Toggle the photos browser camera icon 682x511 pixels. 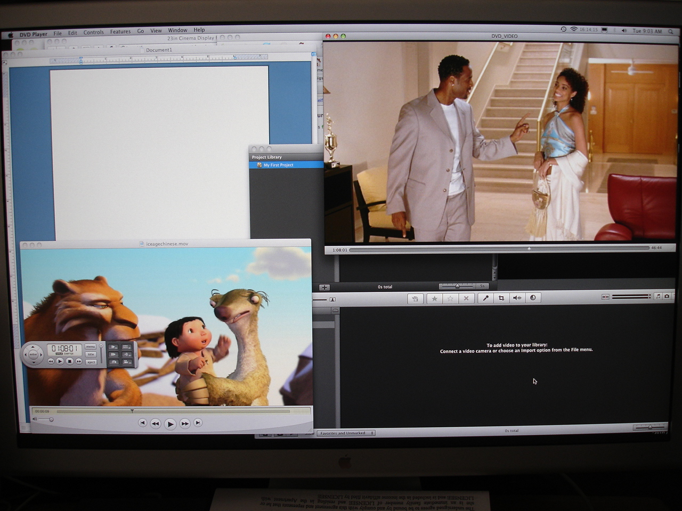pos(667,296)
